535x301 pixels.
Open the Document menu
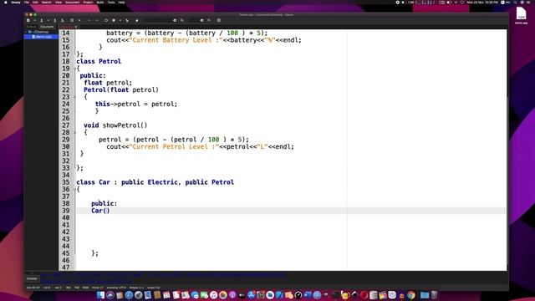73,2
